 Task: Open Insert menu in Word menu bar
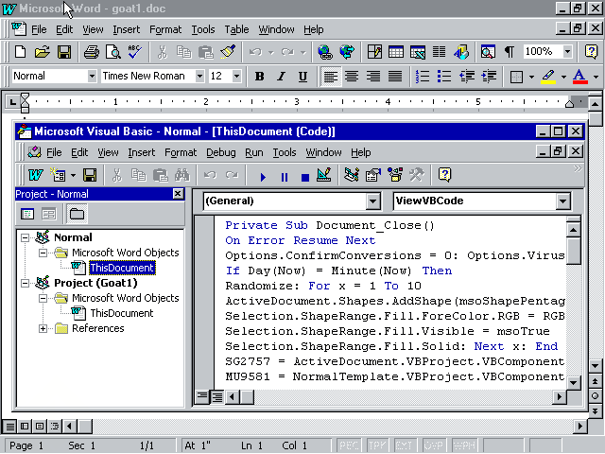126,29
